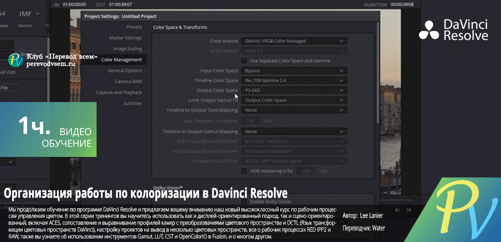
Task: Open ACES Output Device Transform dropdown
Action: pos(294,151)
